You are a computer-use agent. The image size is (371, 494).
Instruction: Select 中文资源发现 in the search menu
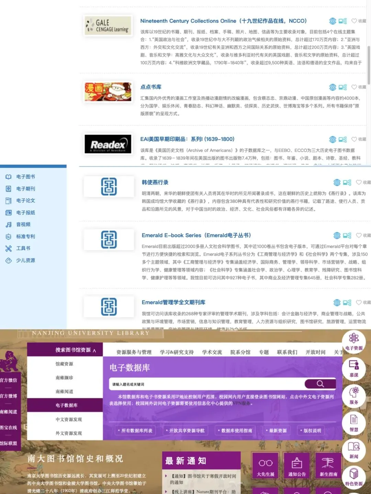pyautogui.click(x=65, y=419)
